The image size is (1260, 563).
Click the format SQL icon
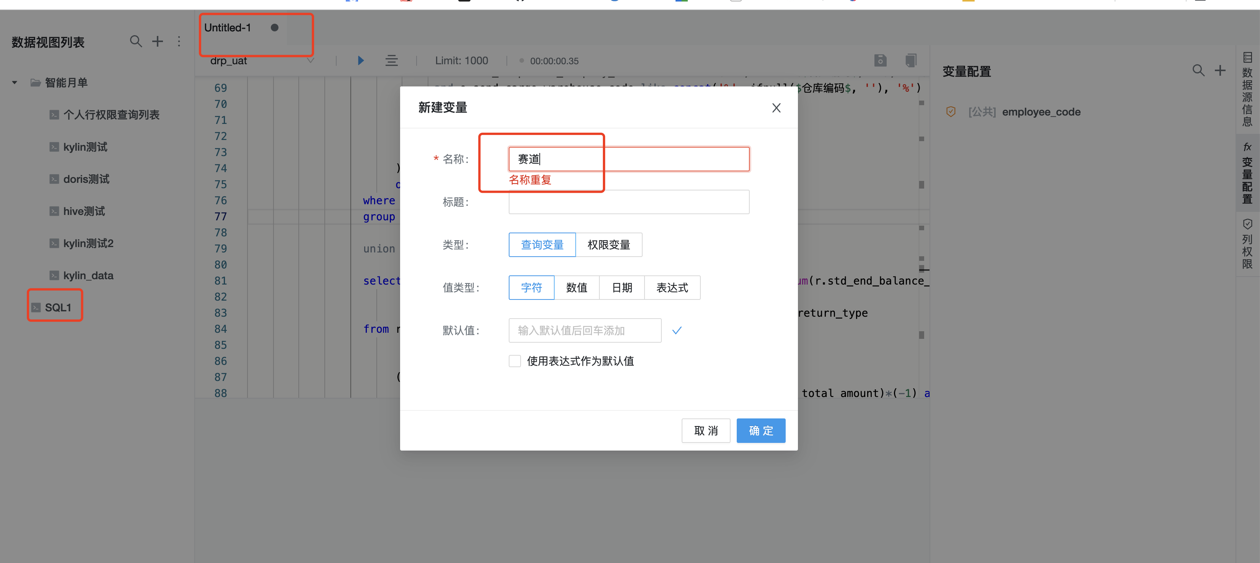(x=391, y=60)
